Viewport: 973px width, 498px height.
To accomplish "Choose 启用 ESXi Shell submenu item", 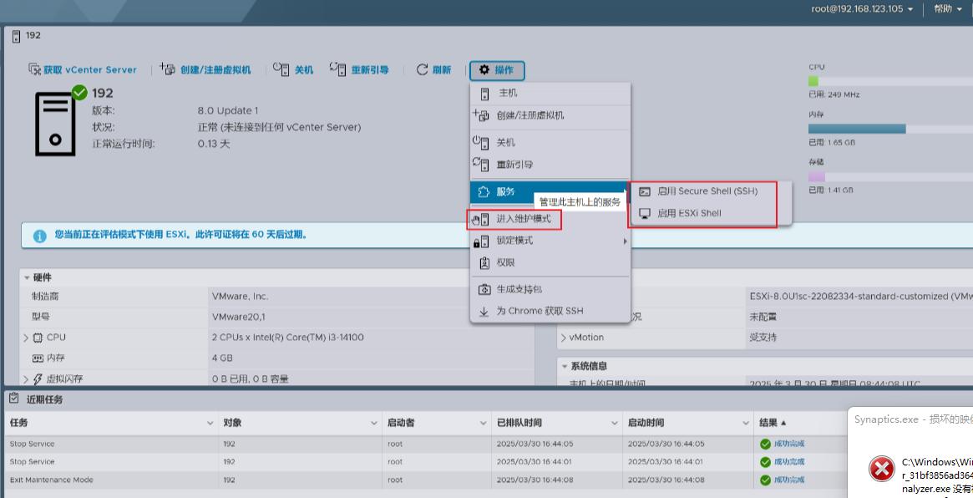I will click(x=688, y=213).
